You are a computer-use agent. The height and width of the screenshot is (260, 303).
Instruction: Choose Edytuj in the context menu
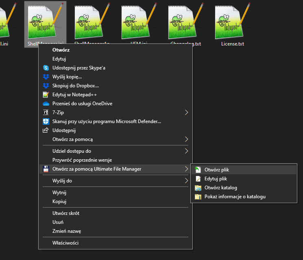pos(116,59)
